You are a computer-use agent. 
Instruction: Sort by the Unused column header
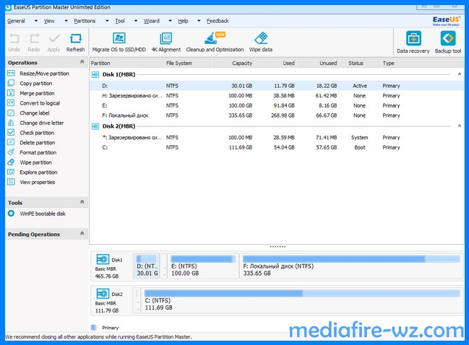318,63
